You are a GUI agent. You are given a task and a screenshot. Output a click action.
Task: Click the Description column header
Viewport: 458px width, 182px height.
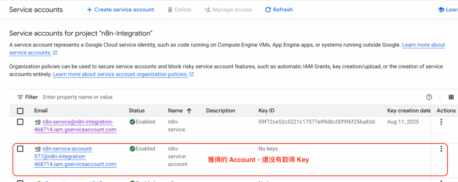pos(221,111)
